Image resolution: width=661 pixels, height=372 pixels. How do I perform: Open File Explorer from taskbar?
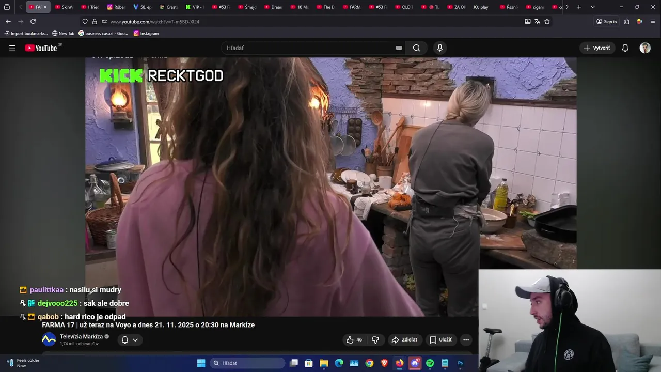(x=324, y=363)
